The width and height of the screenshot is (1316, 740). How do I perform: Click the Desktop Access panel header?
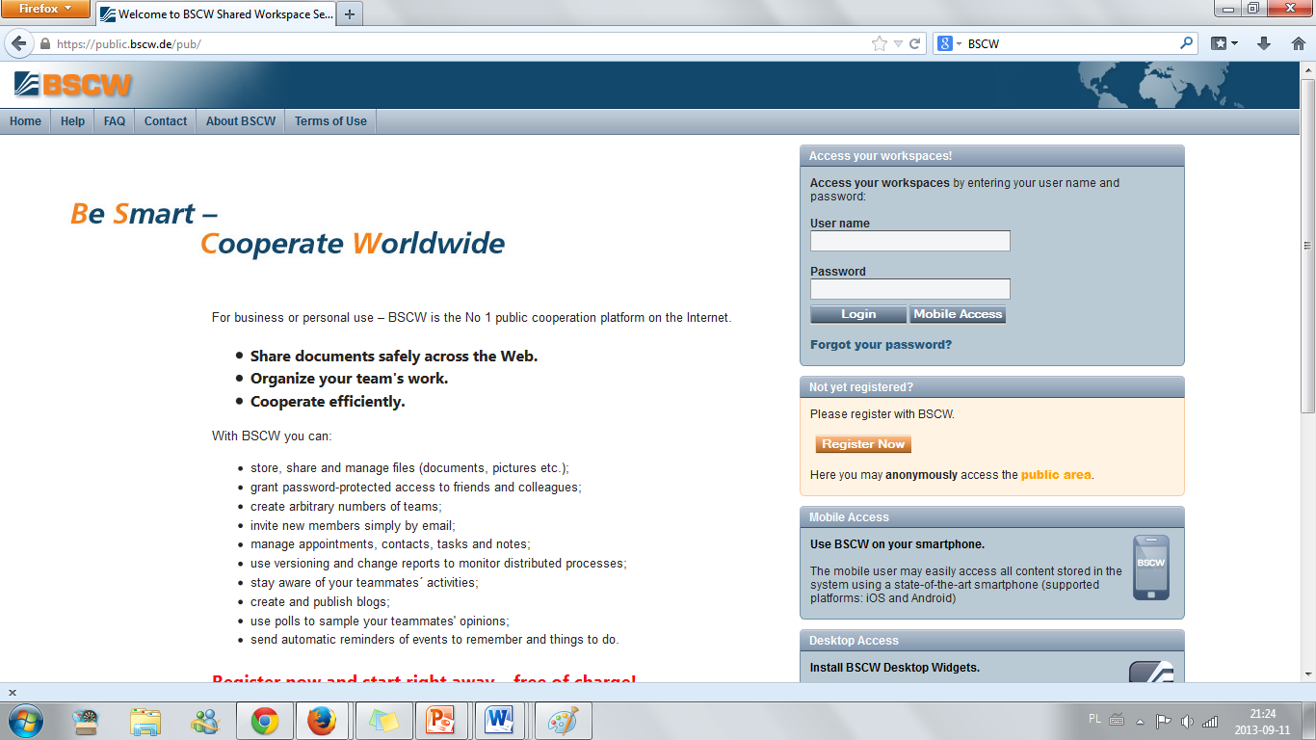point(992,641)
